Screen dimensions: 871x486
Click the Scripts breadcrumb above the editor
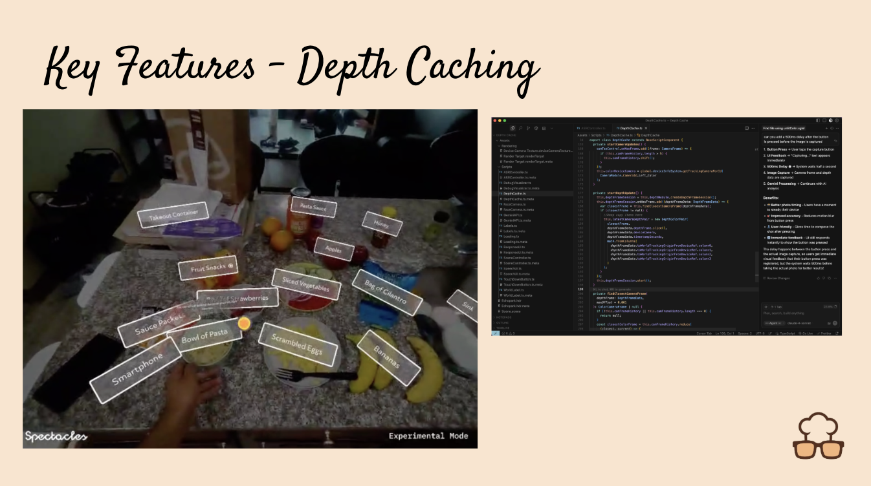(596, 135)
